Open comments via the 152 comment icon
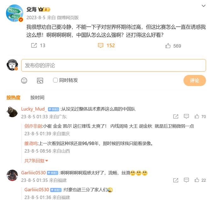Viewport: 208px width, 203px height. pyautogui.click(x=101, y=46)
